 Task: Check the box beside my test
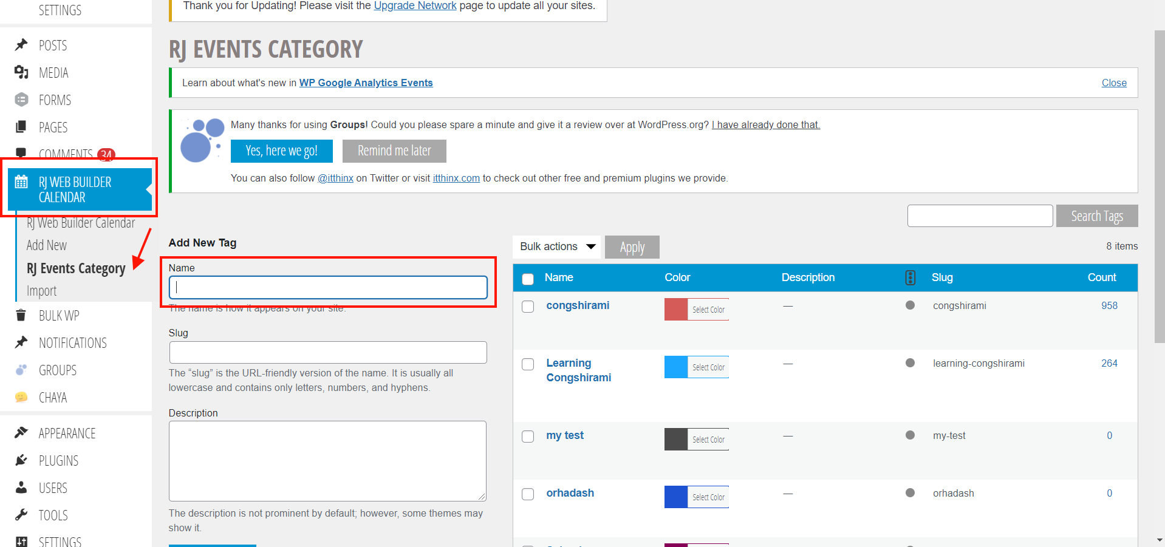(x=528, y=437)
